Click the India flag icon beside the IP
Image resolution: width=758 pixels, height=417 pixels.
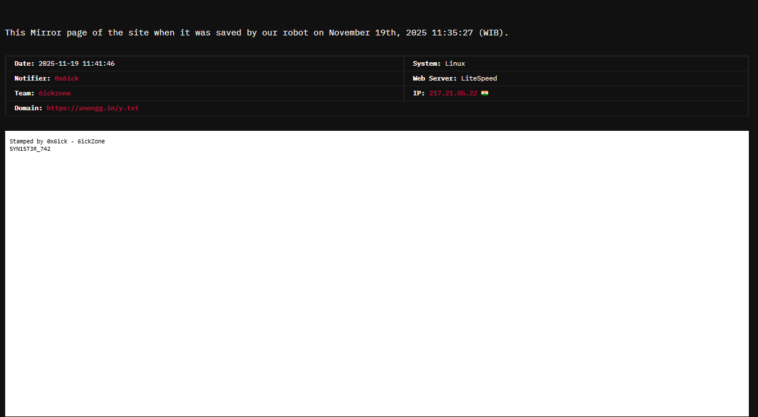(x=484, y=93)
